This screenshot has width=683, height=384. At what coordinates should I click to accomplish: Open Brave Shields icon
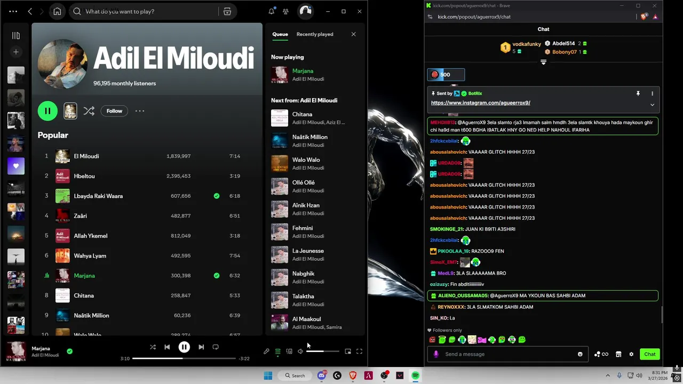click(x=644, y=17)
